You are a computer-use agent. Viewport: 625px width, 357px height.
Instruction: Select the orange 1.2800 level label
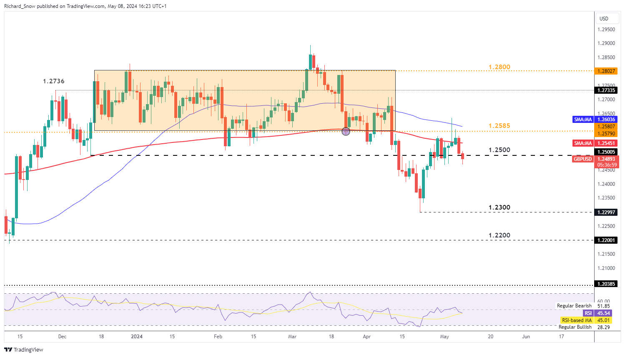tap(499, 67)
